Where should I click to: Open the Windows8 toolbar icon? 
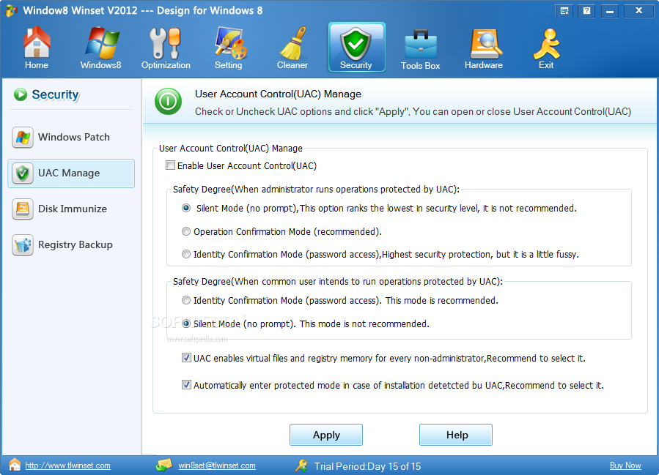pos(101,42)
